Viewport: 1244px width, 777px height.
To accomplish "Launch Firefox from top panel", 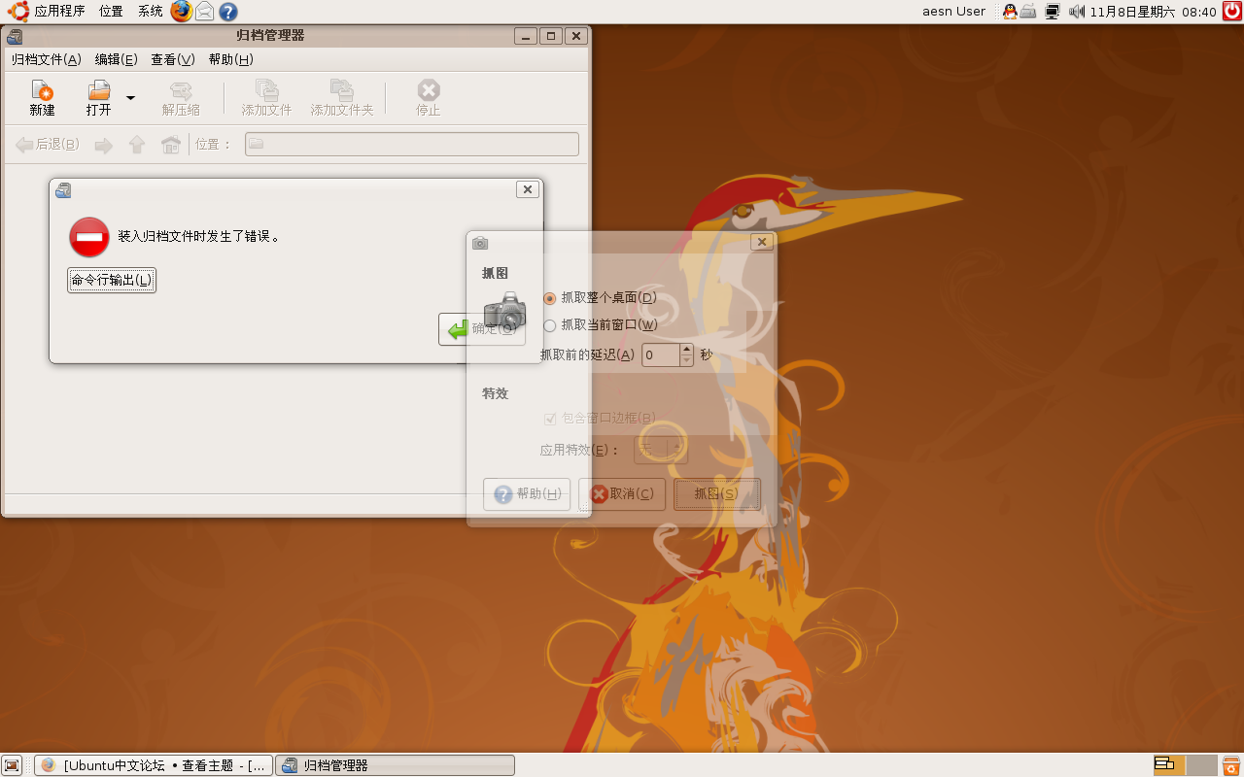I will click(x=181, y=12).
